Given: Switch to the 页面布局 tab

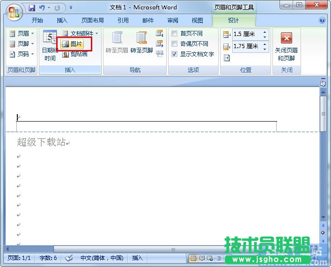Looking at the screenshot, I should click(x=92, y=21).
